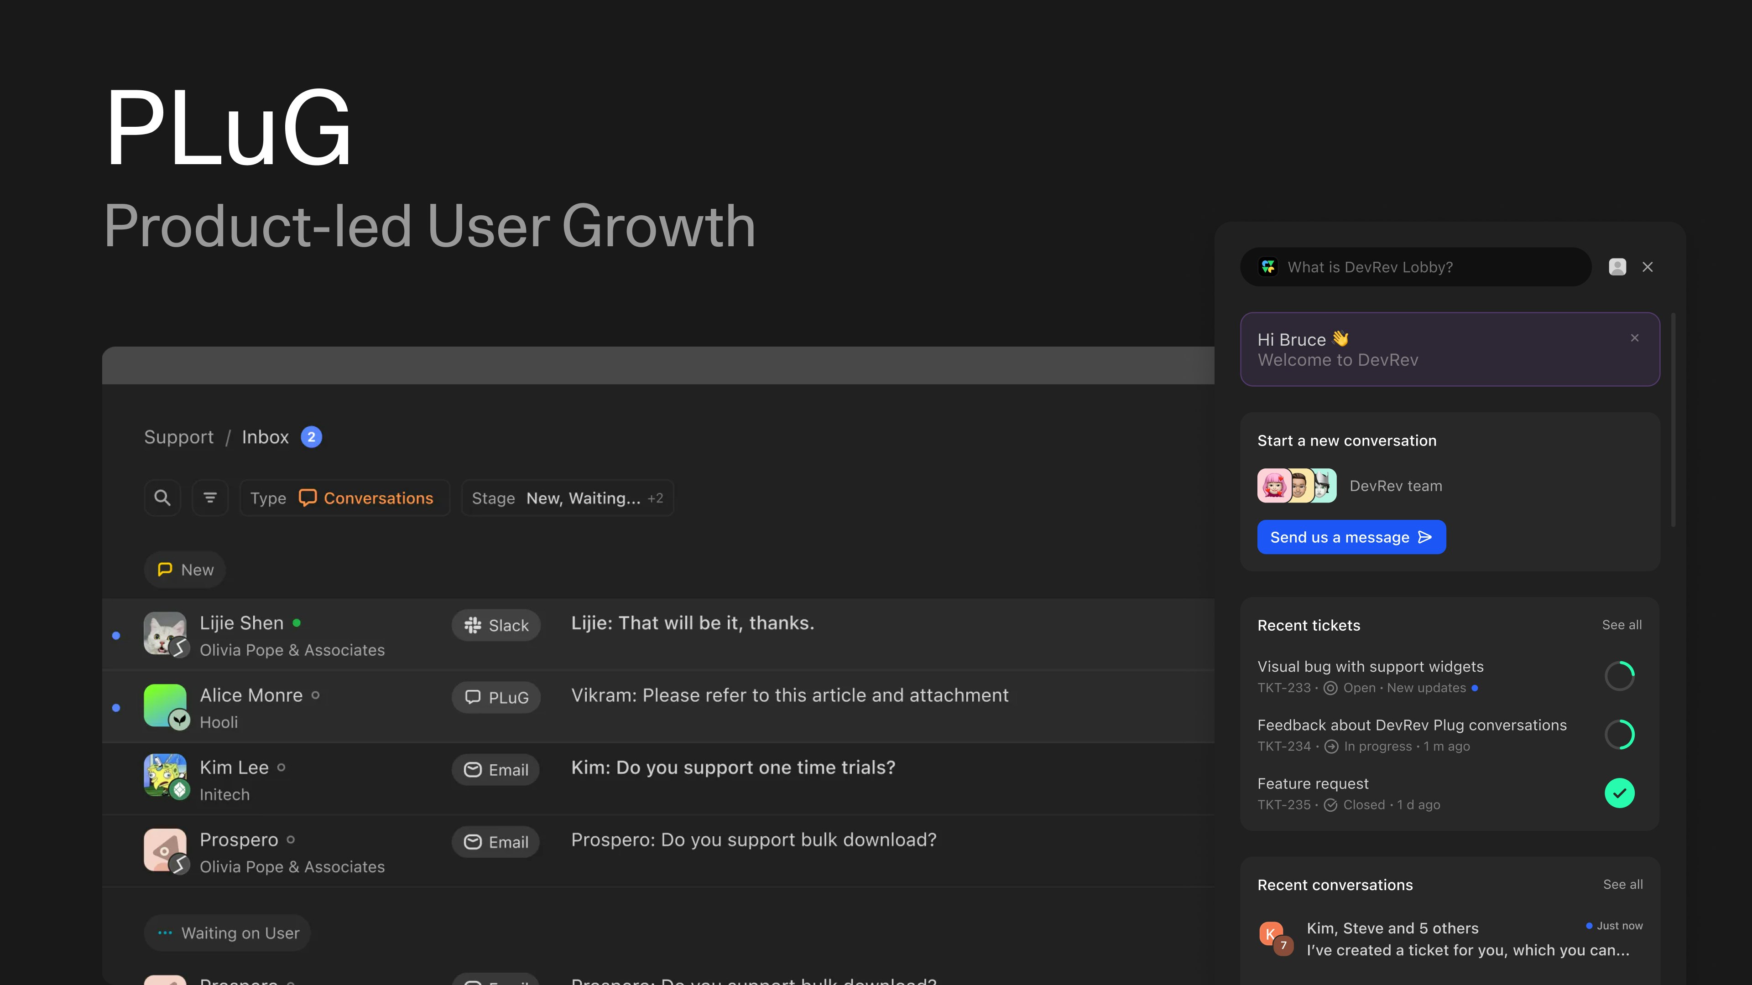Click the Inbox breadcrumb
1752x985 pixels.
[x=265, y=437]
